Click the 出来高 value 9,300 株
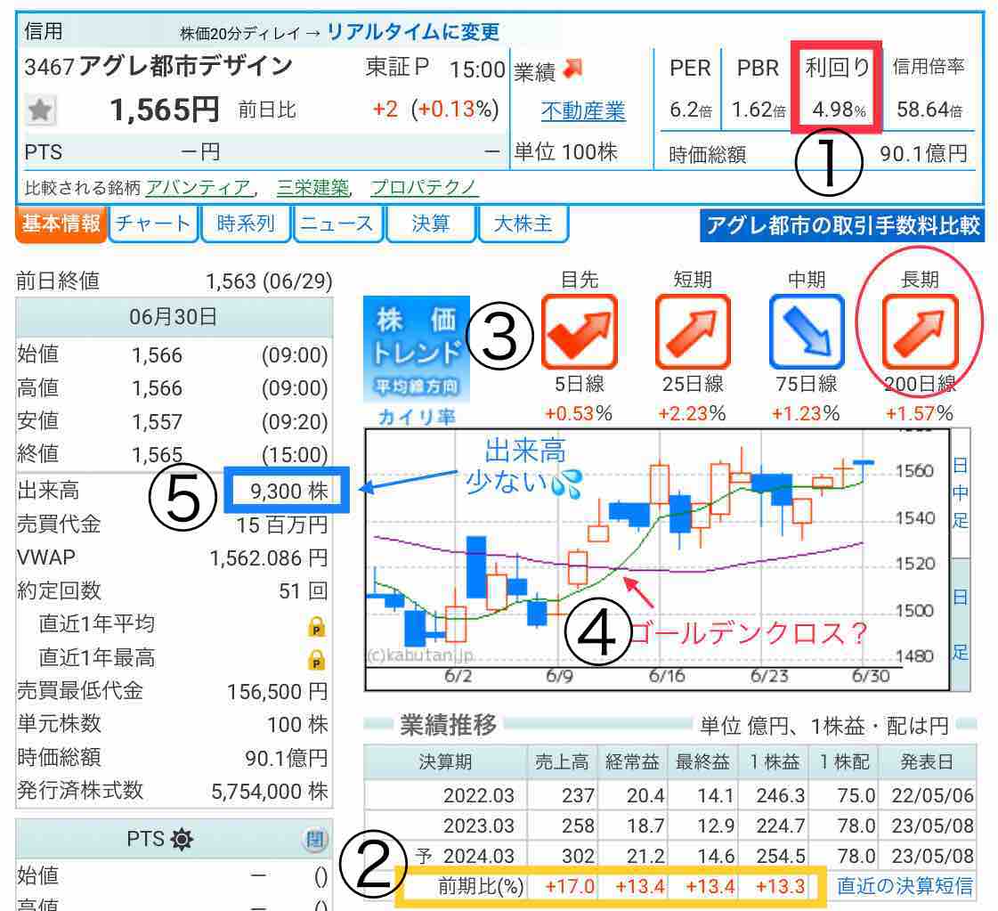 [x=289, y=491]
